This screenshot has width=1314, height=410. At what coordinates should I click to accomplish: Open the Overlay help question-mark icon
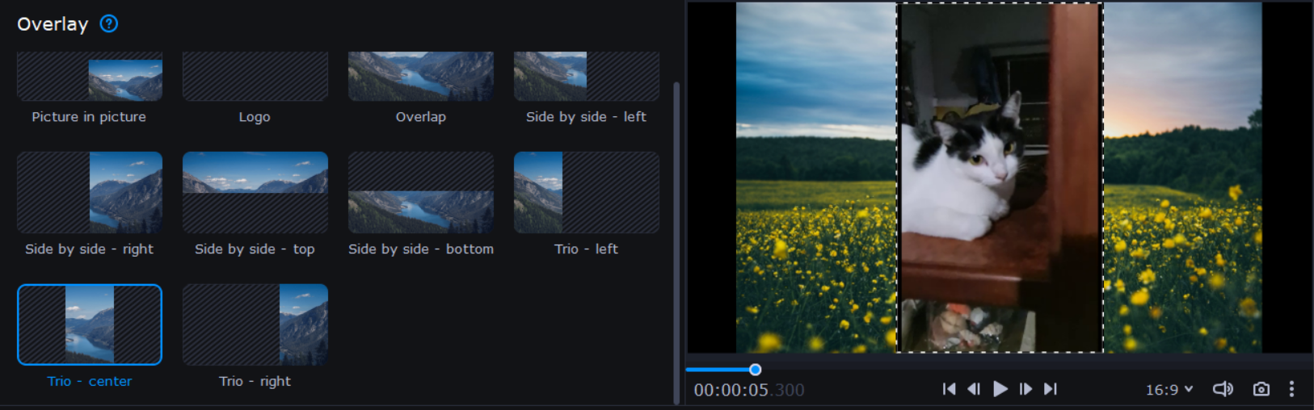tap(109, 23)
